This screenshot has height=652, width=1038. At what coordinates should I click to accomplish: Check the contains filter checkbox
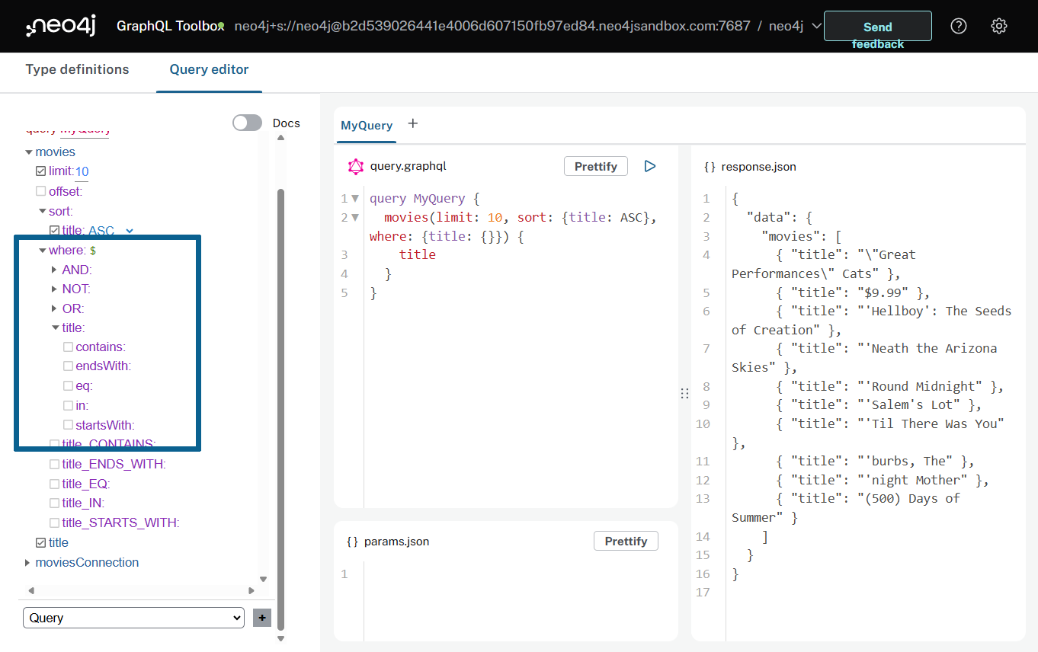click(x=69, y=347)
